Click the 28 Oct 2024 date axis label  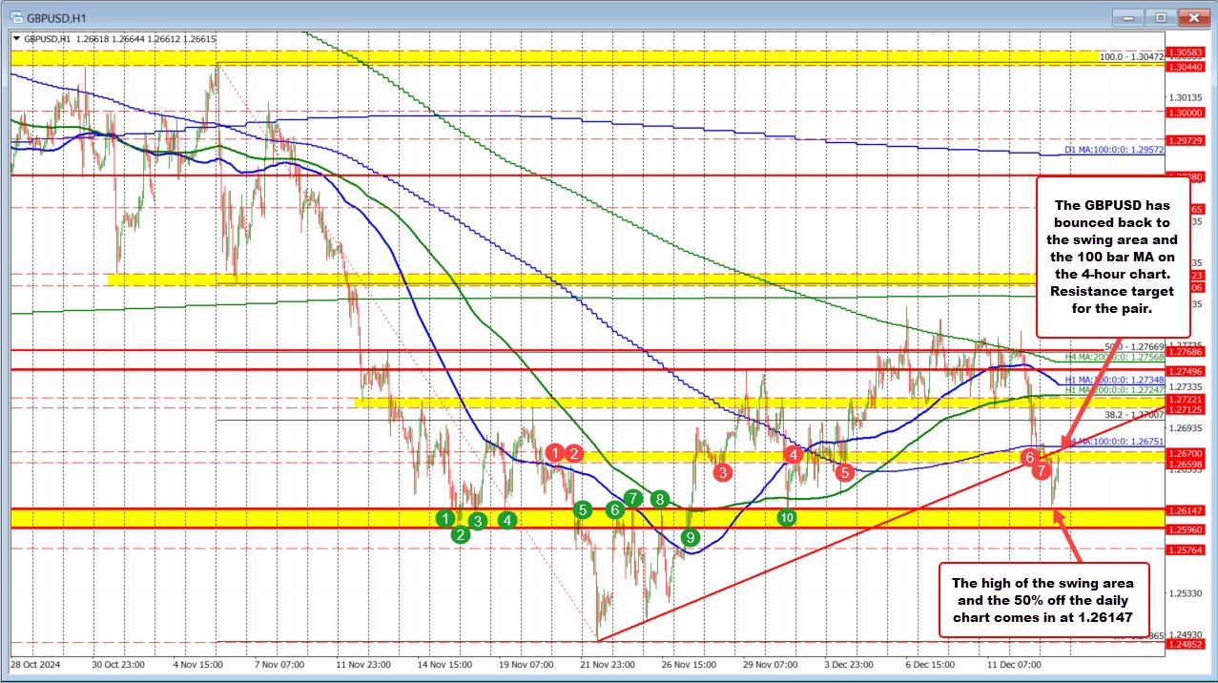coord(33,665)
